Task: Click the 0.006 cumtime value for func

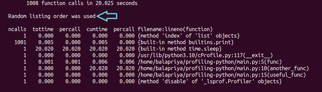Action: pos(100,62)
